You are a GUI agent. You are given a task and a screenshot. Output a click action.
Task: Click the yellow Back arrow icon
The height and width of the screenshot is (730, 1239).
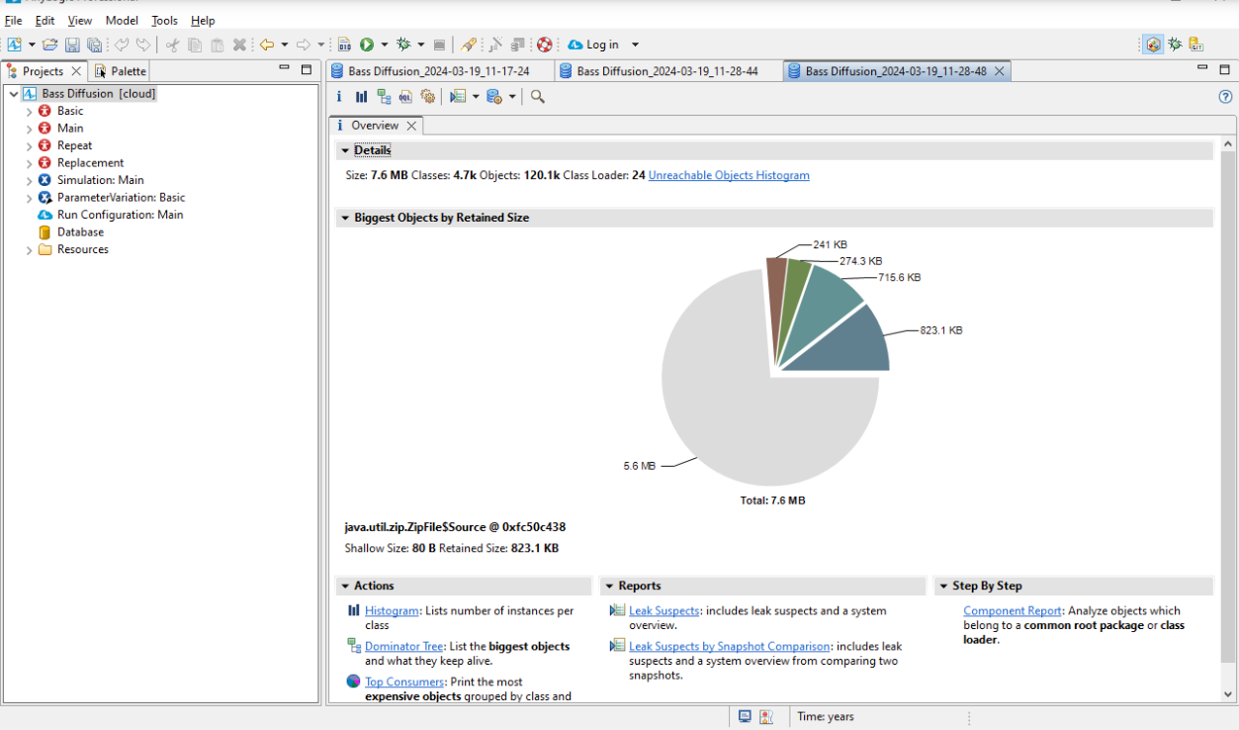pos(267,45)
